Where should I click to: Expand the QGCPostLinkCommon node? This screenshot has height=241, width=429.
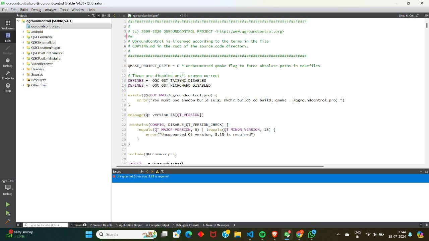point(23,53)
